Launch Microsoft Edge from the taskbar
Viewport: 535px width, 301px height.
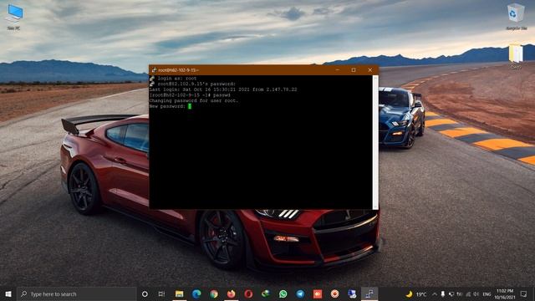tap(196, 293)
